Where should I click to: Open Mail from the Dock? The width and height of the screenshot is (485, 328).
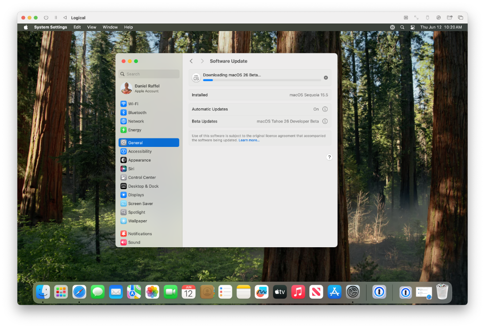point(116,292)
